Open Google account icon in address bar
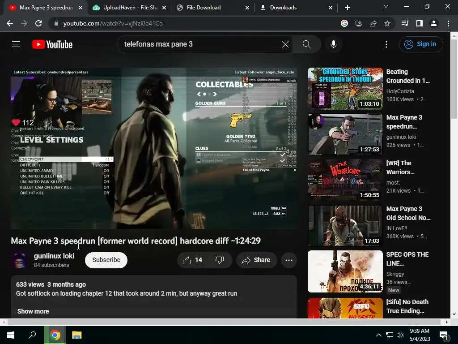The image size is (458, 344). pos(344,23)
